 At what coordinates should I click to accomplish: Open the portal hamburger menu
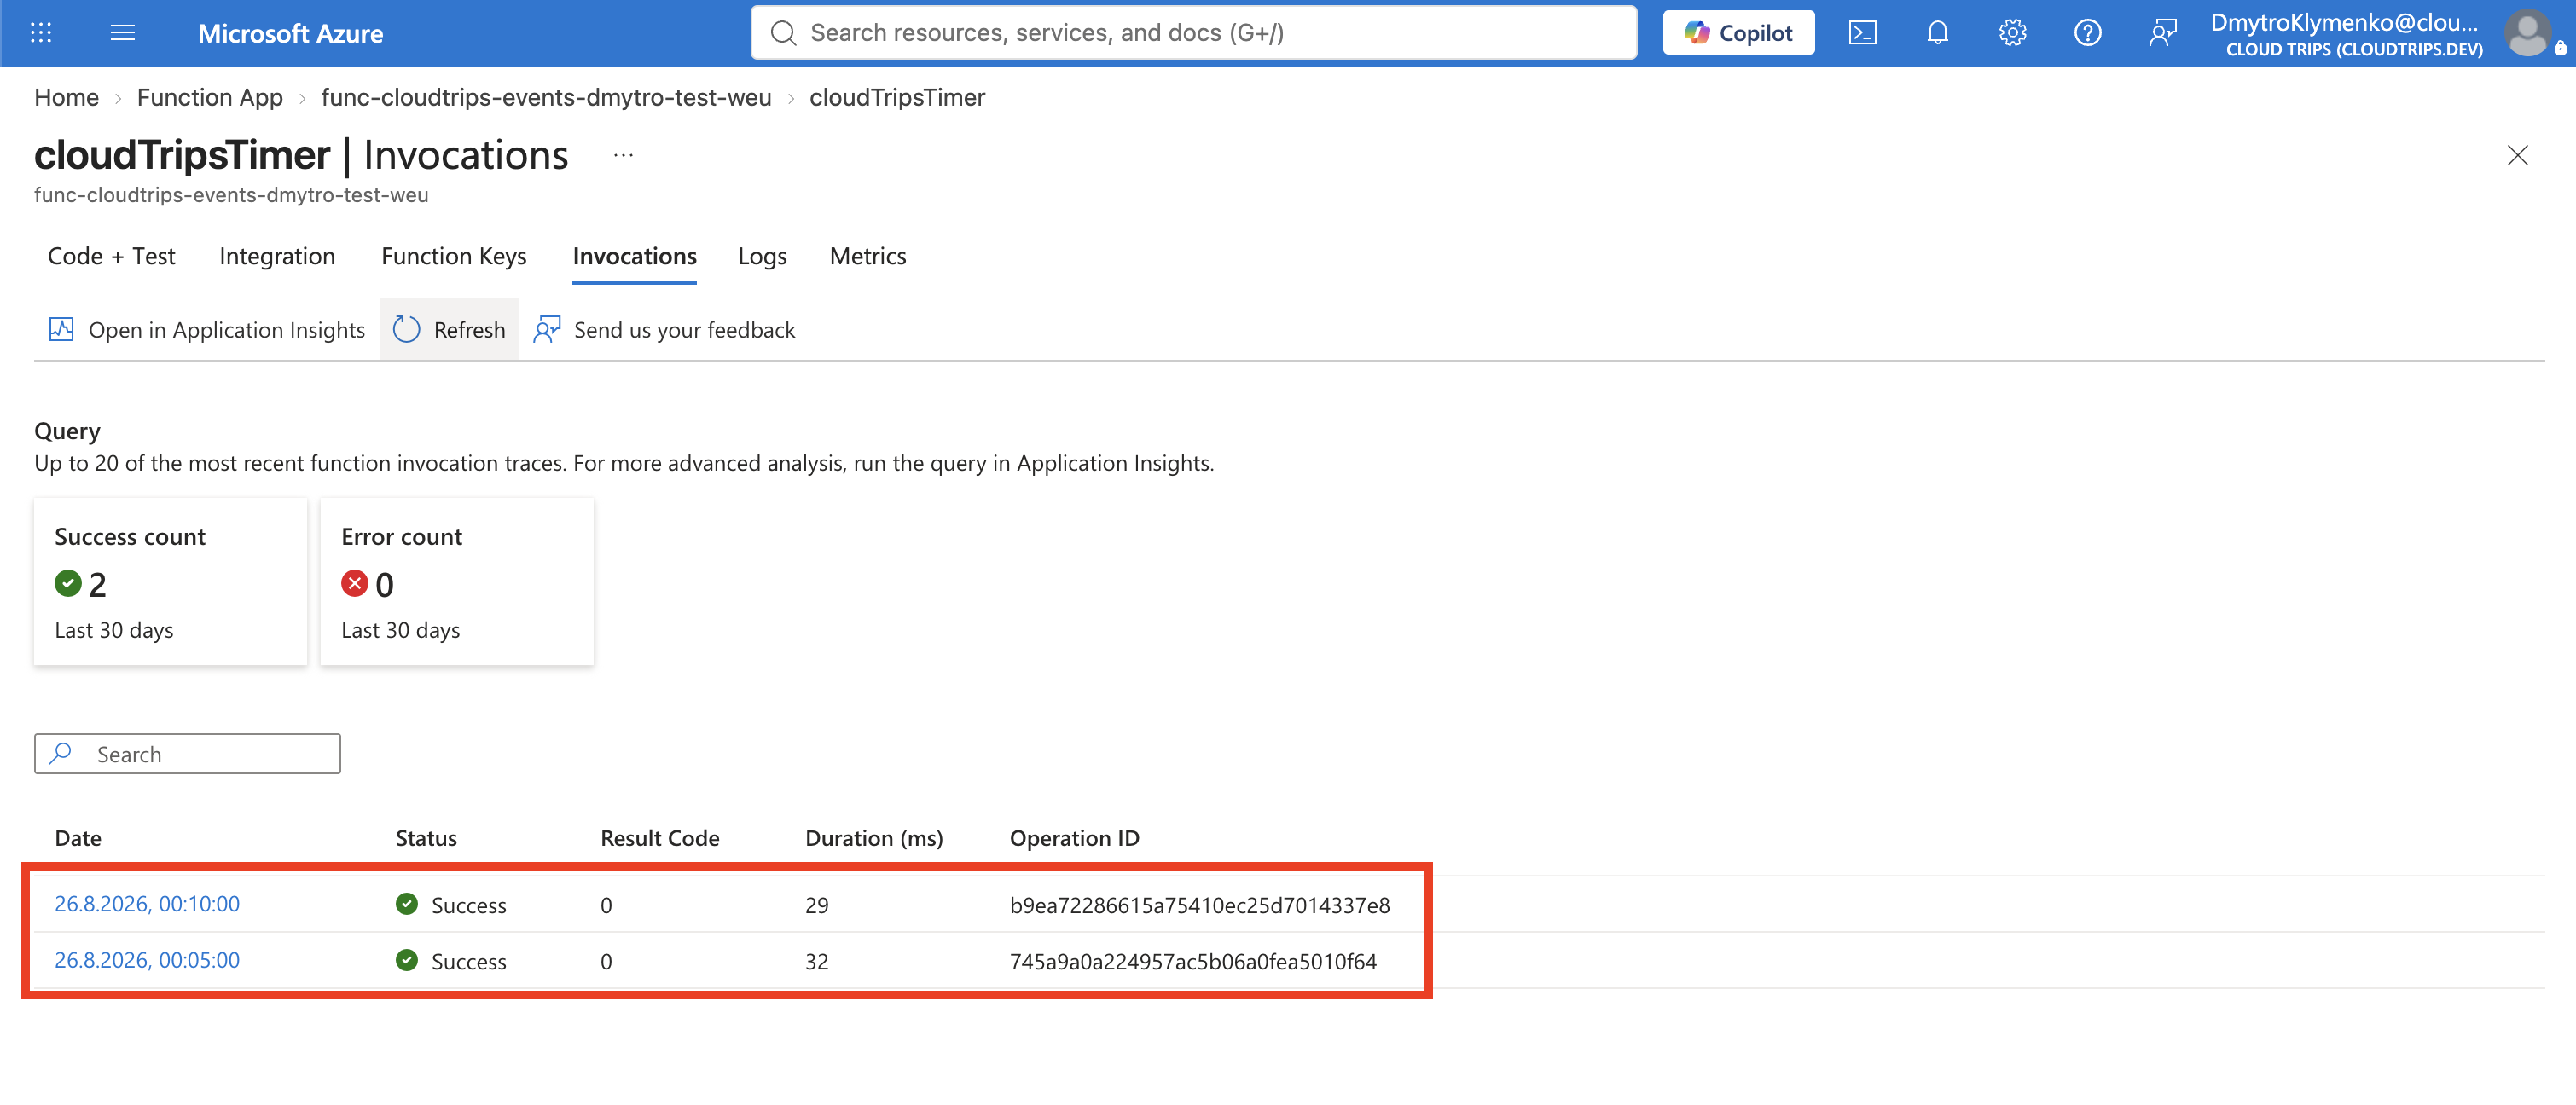[x=123, y=33]
